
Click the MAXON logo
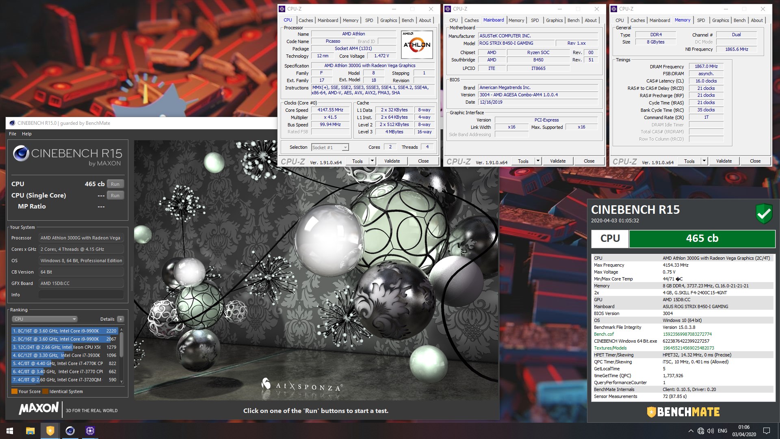point(39,408)
